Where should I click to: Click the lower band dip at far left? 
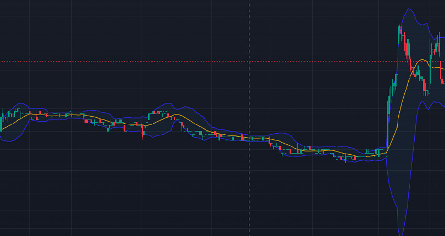coord(10,141)
